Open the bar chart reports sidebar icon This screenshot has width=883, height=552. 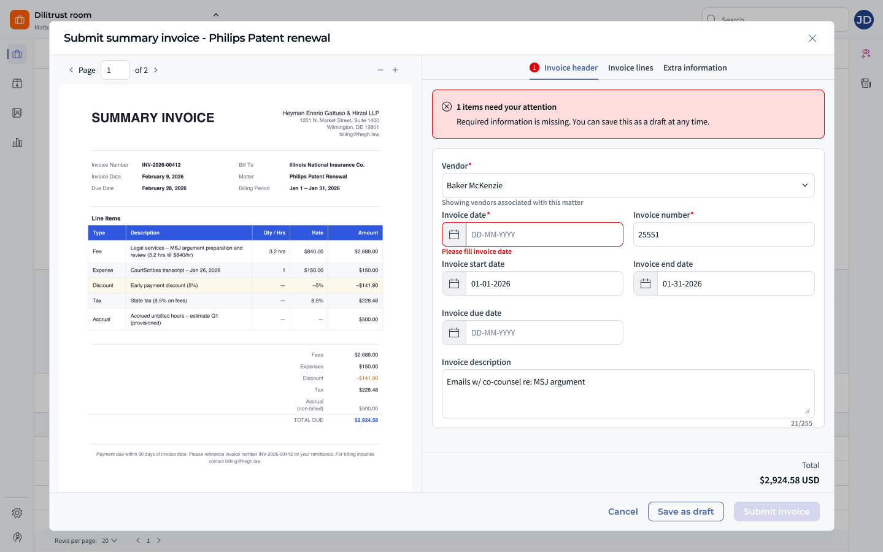pos(17,142)
